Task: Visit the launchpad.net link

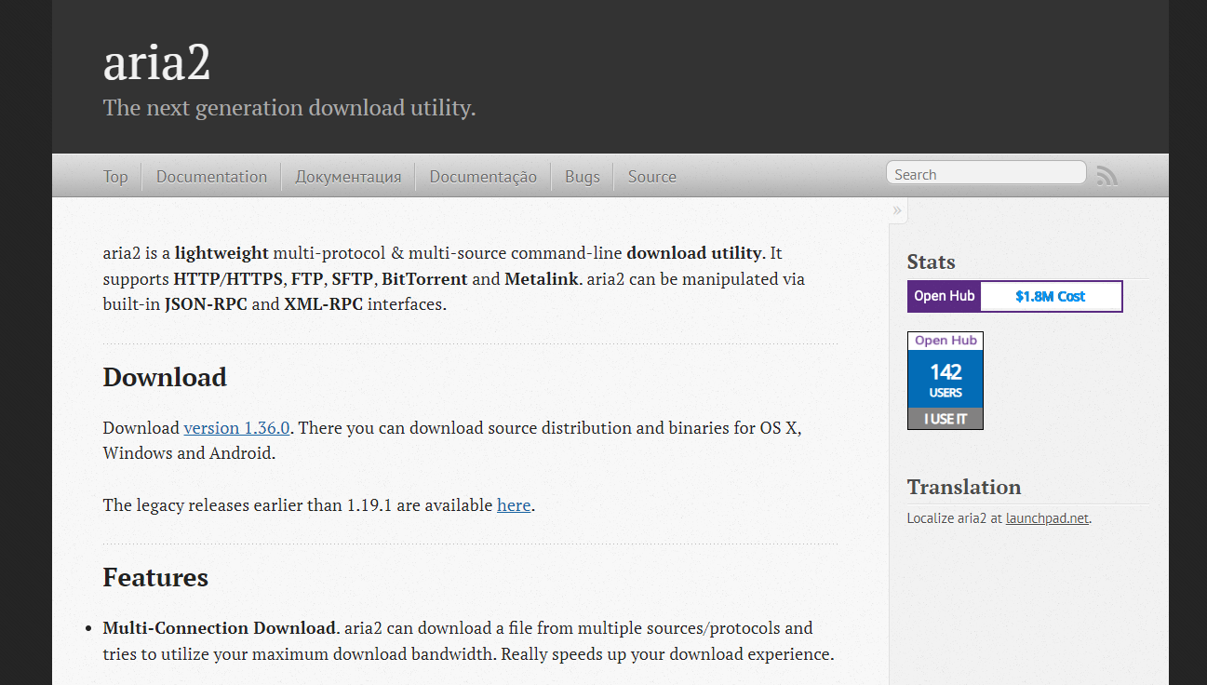Action: (1047, 518)
